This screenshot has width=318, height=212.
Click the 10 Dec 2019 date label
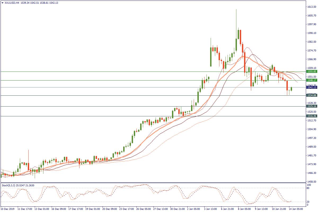tap(7, 209)
